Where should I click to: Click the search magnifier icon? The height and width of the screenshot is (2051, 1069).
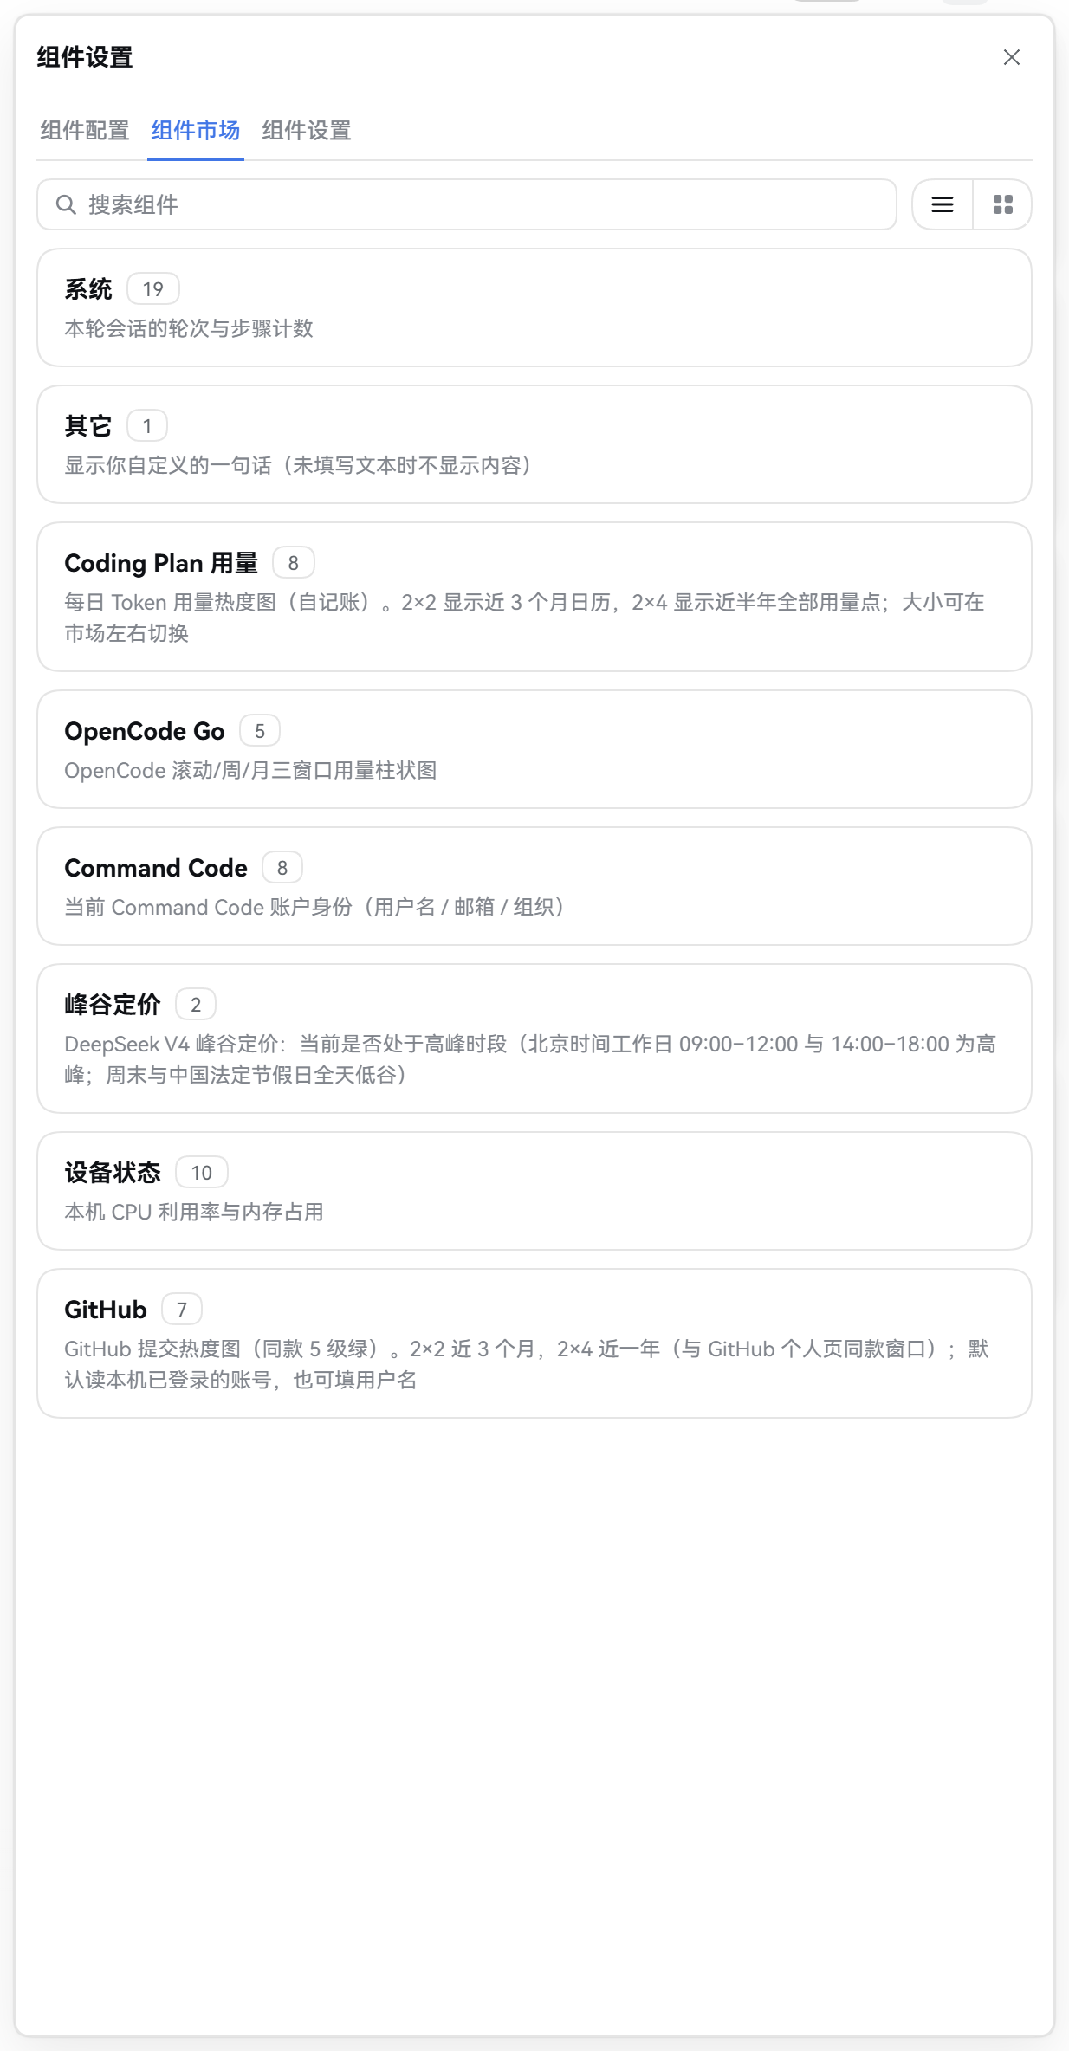point(66,204)
